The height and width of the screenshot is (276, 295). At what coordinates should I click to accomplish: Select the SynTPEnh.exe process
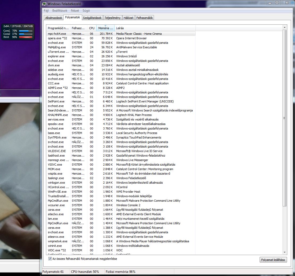tap(121, 137)
